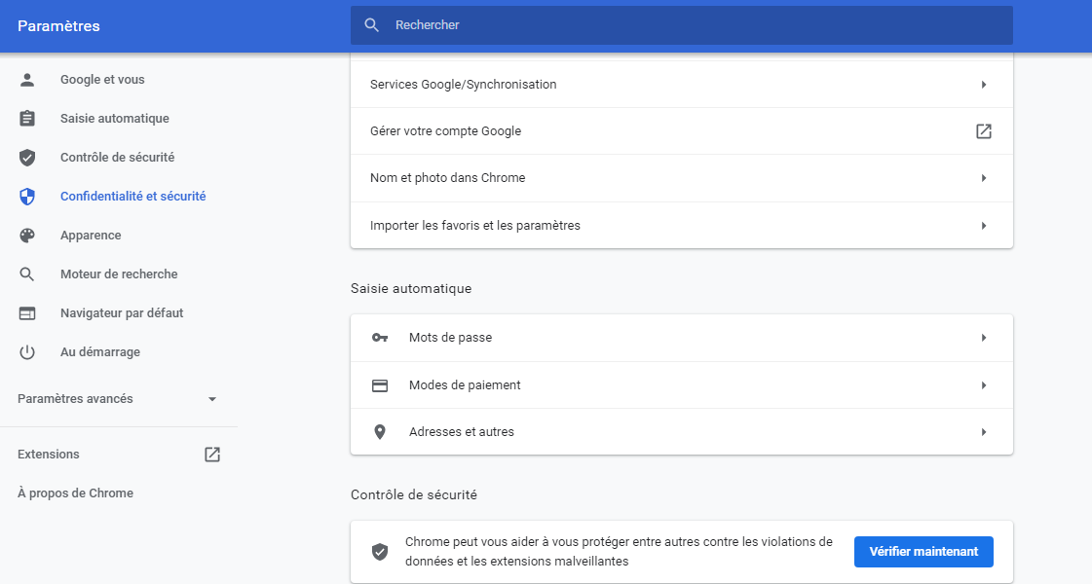Click the external link icon next to Extensions
Image resolution: width=1092 pixels, height=584 pixels.
[x=212, y=455]
